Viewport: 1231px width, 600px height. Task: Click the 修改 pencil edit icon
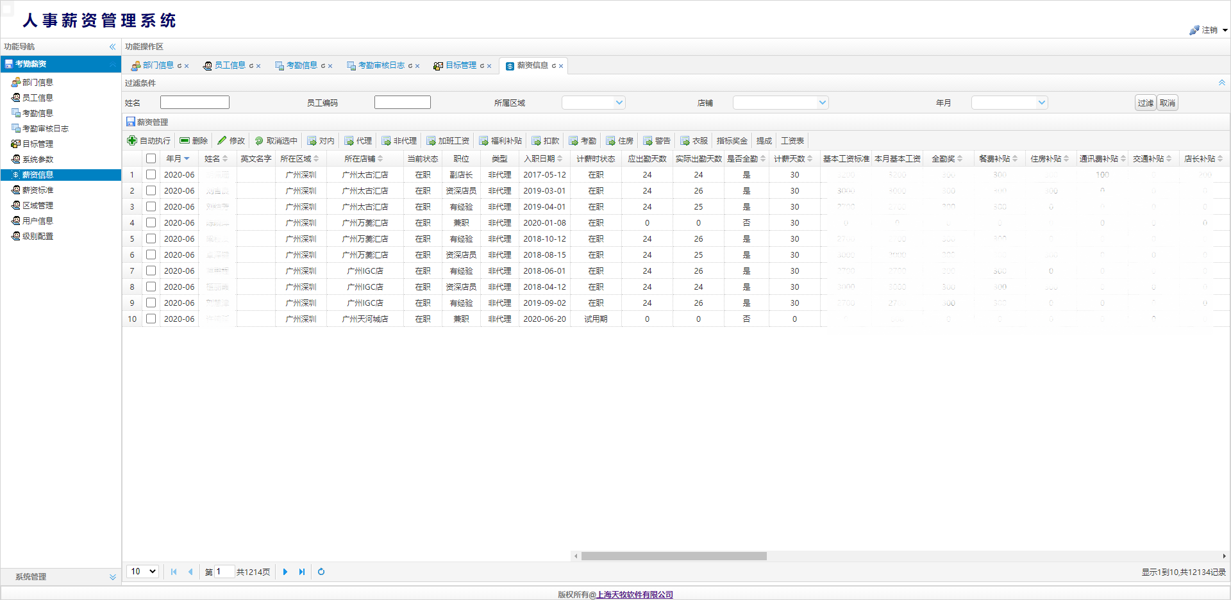[x=222, y=140]
